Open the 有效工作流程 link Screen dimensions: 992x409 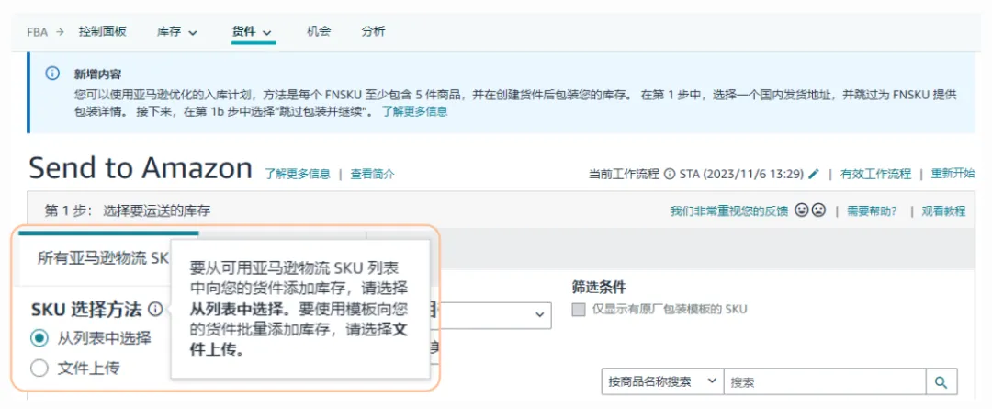click(875, 174)
